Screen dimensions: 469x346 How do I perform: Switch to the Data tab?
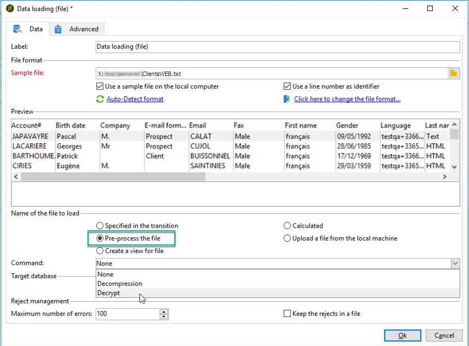pos(27,29)
